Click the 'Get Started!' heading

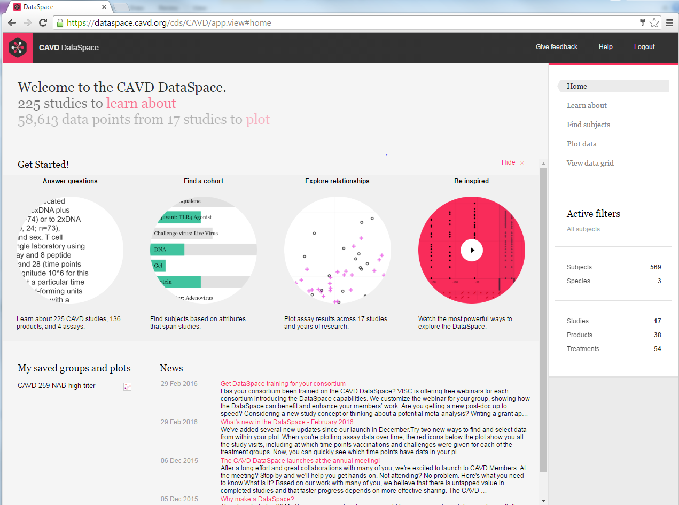click(x=43, y=165)
